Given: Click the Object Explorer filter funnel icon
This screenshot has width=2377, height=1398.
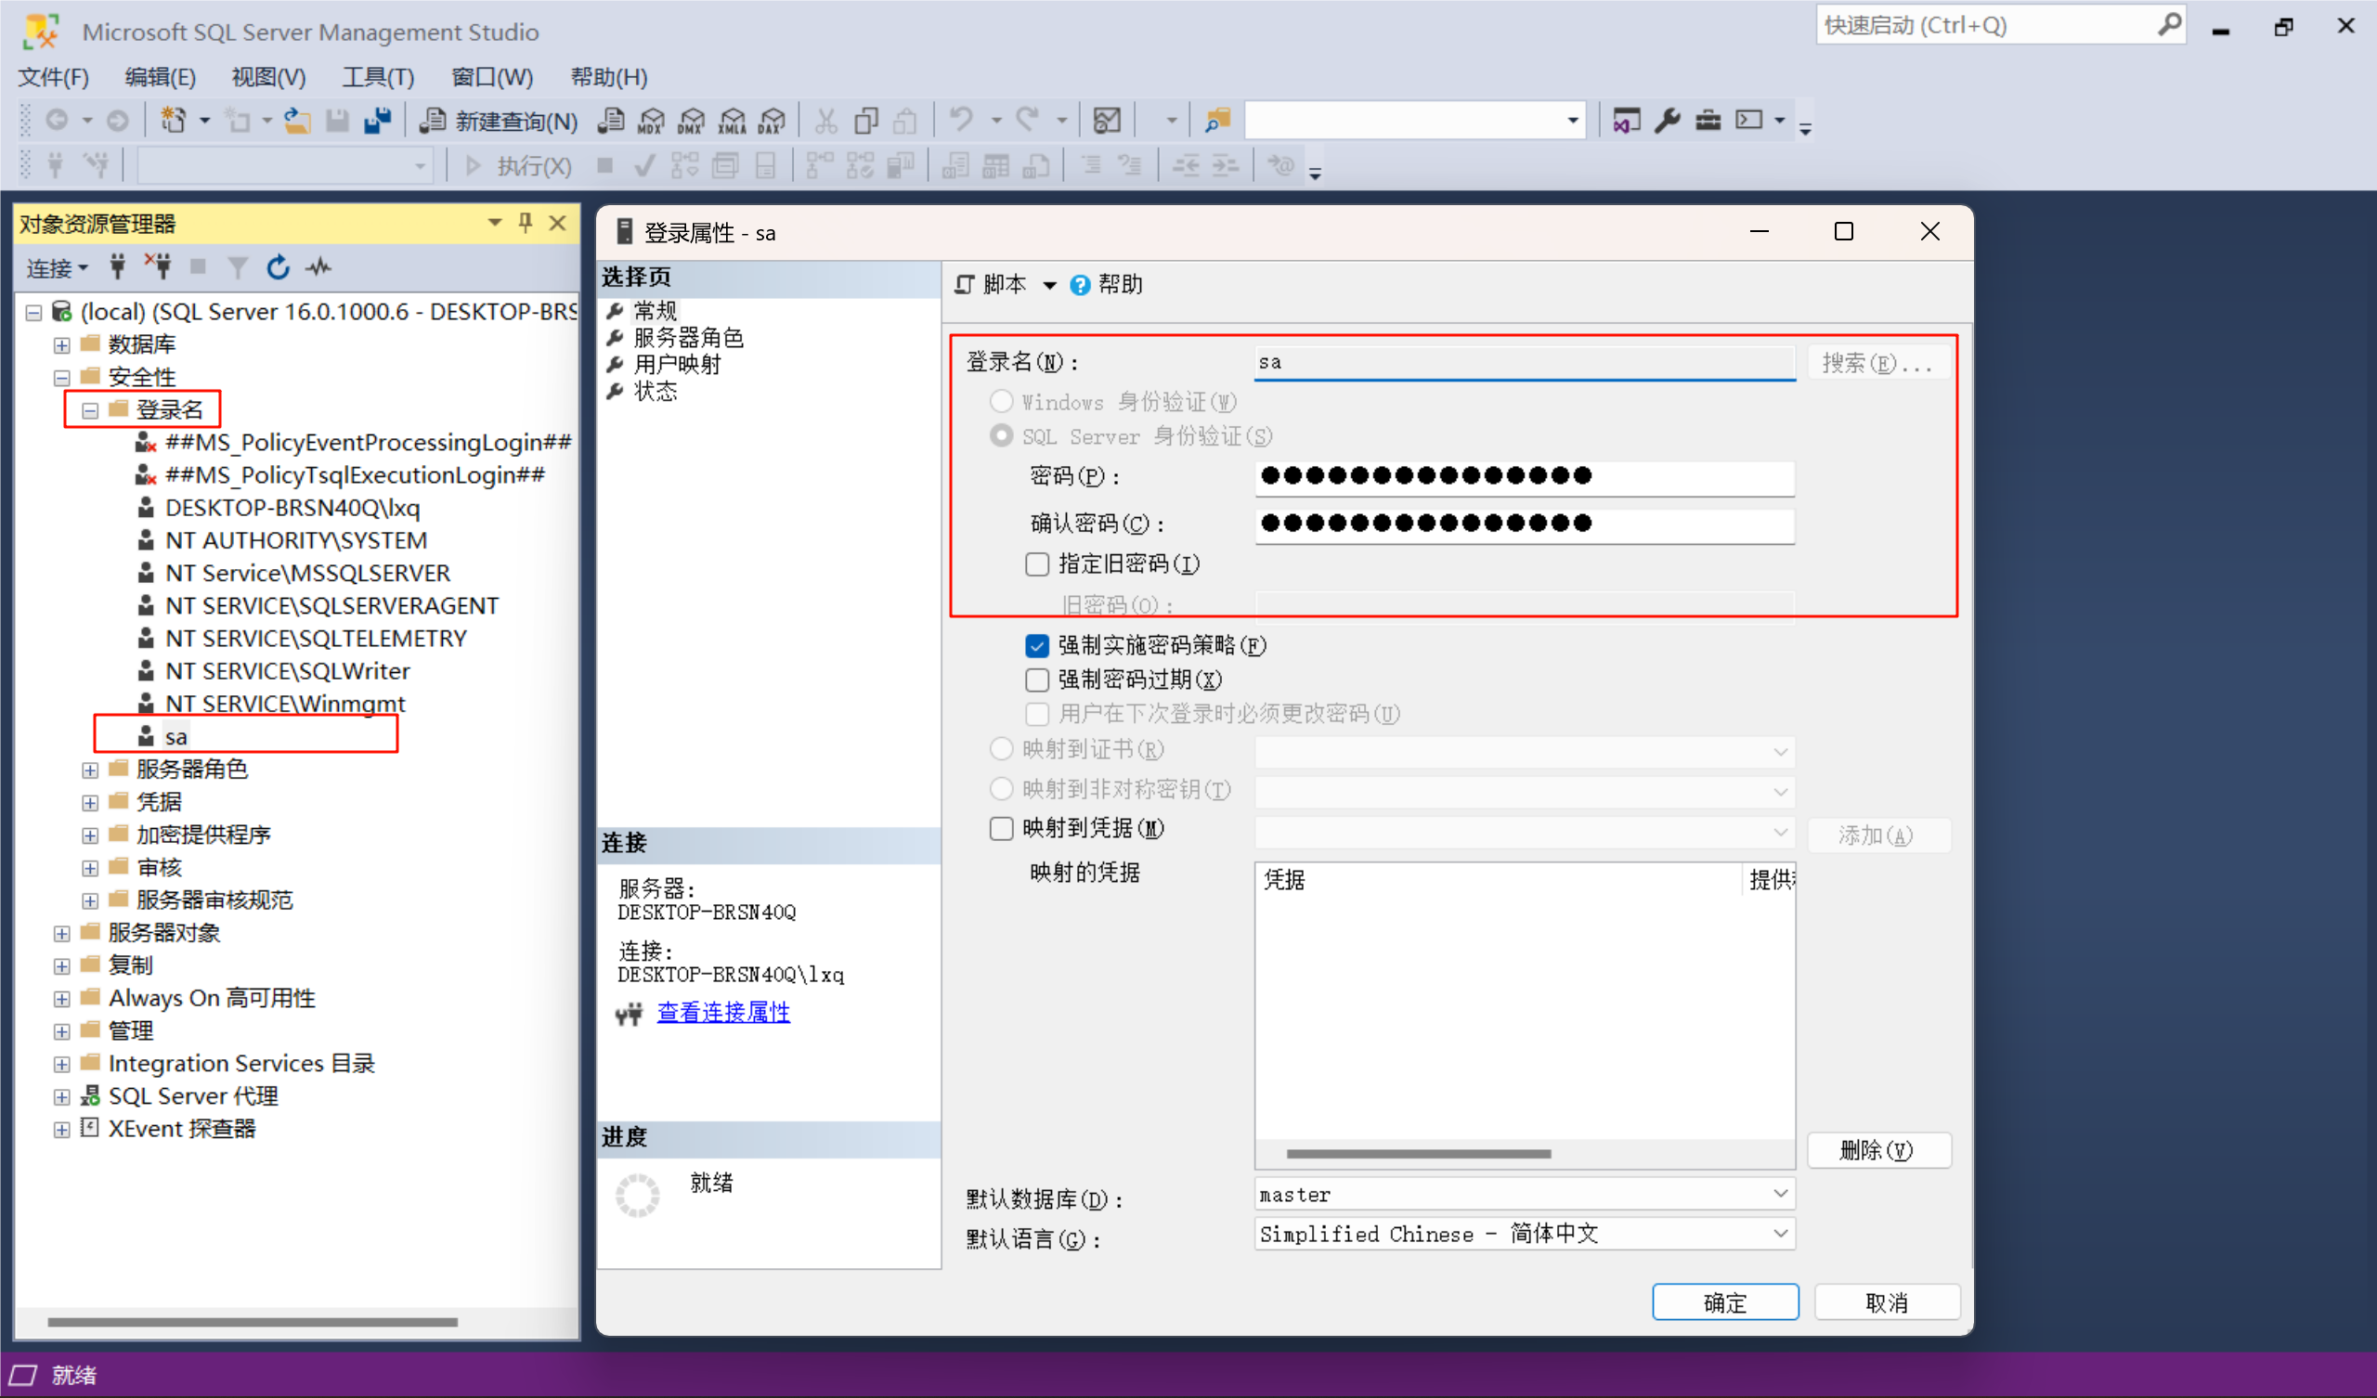Looking at the screenshot, I should (238, 268).
